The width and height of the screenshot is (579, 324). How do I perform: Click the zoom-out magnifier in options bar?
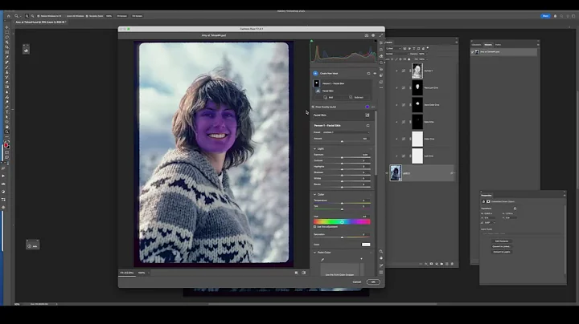pos(32,16)
